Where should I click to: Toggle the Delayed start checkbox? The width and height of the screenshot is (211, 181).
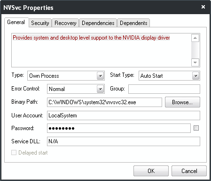pyautogui.click(x=14, y=152)
